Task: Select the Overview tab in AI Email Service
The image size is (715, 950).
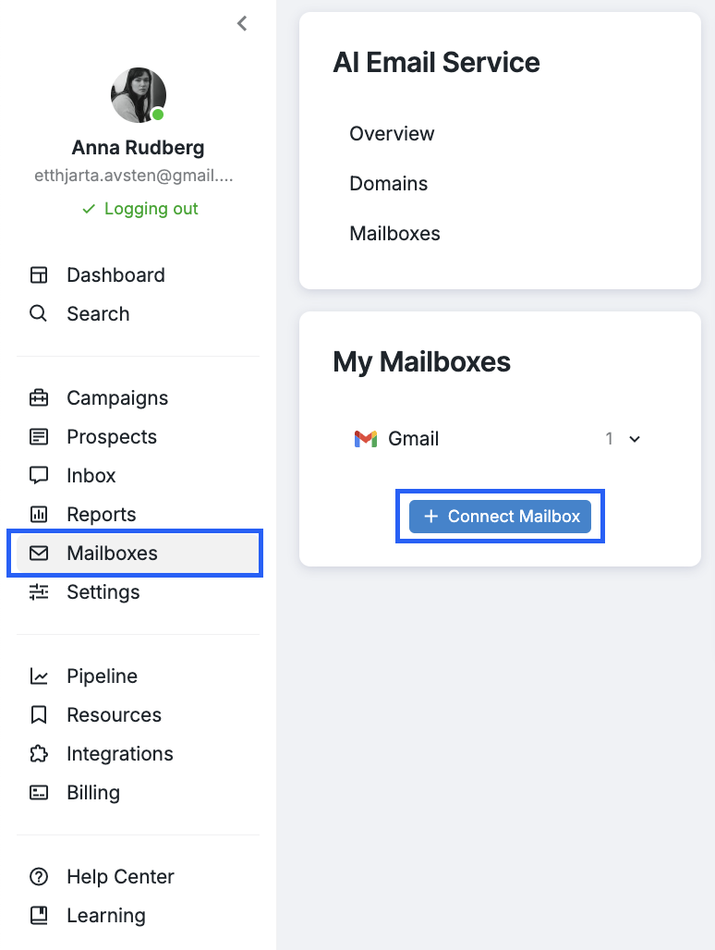Action: click(x=392, y=134)
